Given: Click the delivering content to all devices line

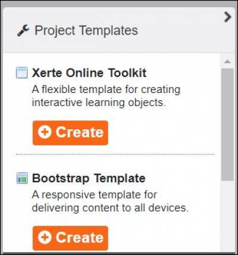Looking at the screenshot, I should point(110,208).
